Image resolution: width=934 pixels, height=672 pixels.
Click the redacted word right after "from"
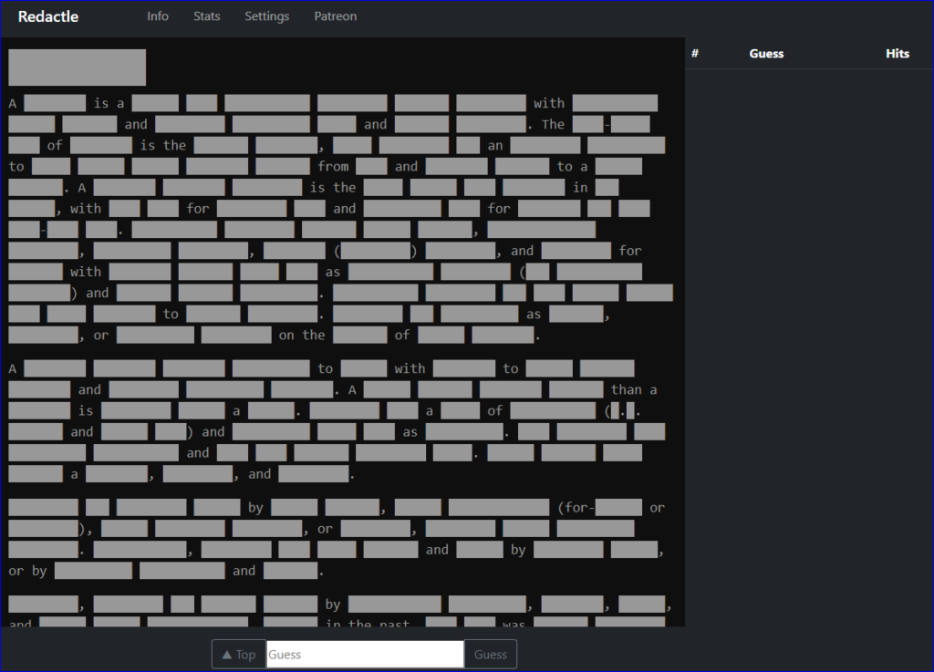click(x=371, y=166)
